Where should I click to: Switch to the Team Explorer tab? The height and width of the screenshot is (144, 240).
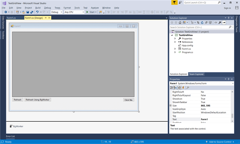click(x=196, y=74)
